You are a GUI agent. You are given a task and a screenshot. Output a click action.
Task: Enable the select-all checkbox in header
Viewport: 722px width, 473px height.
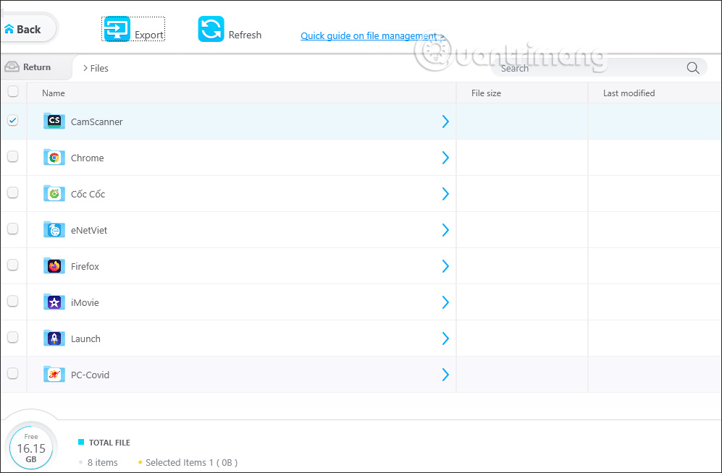12,92
